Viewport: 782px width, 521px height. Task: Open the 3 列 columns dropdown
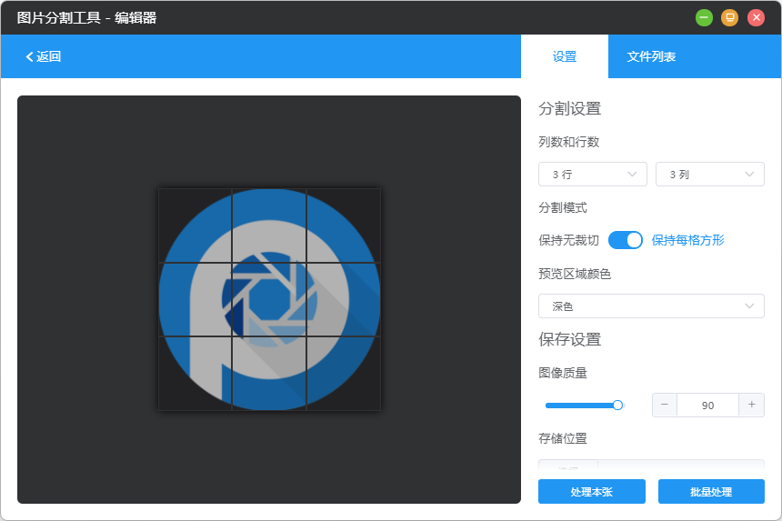click(709, 175)
